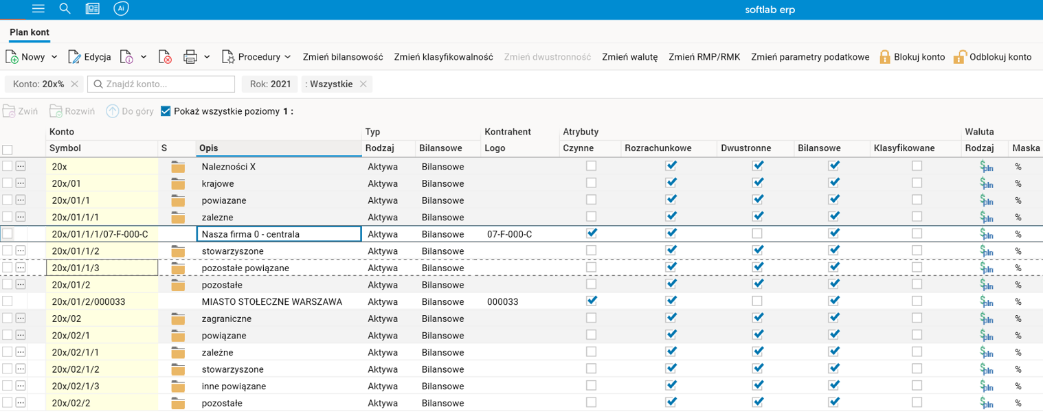
Task: Expand the print options dropdown arrow
Action: tap(207, 57)
